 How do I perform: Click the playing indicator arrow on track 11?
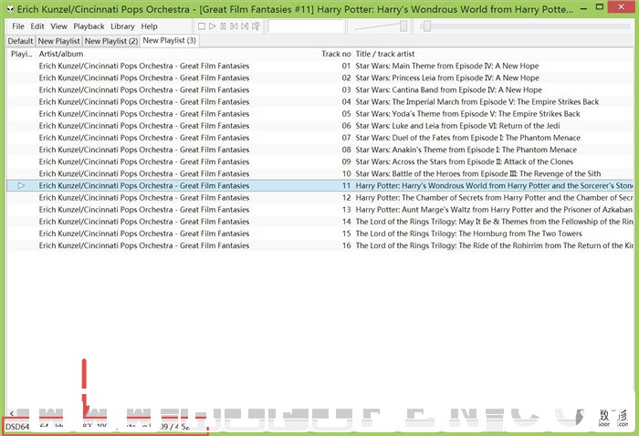(x=21, y=186)
